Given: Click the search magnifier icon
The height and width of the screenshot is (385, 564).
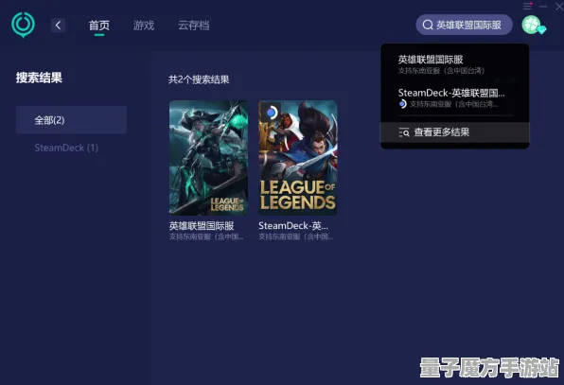Looking at the screenshot, I should [x=428, y=25].
